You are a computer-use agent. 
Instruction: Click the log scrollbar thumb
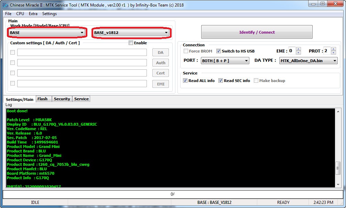click(338, 168)
